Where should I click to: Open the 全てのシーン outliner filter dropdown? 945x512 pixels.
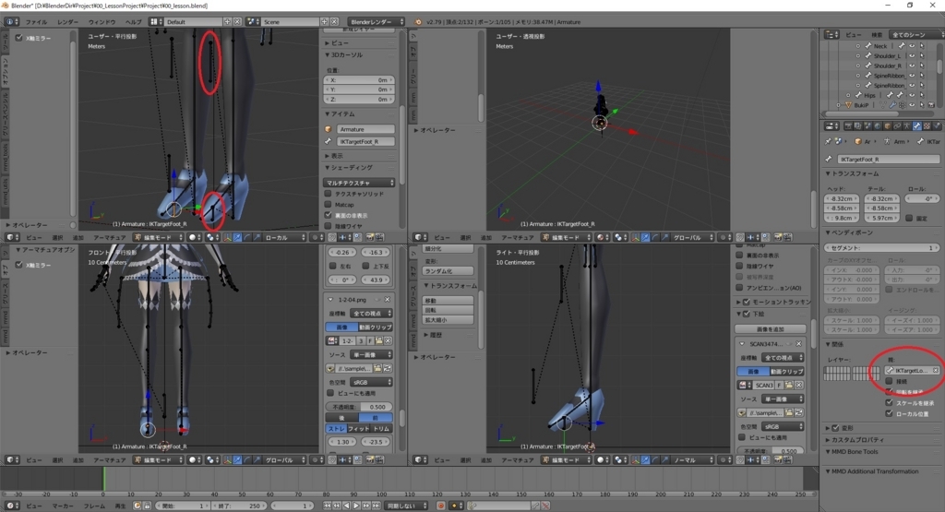coord(916,34)
